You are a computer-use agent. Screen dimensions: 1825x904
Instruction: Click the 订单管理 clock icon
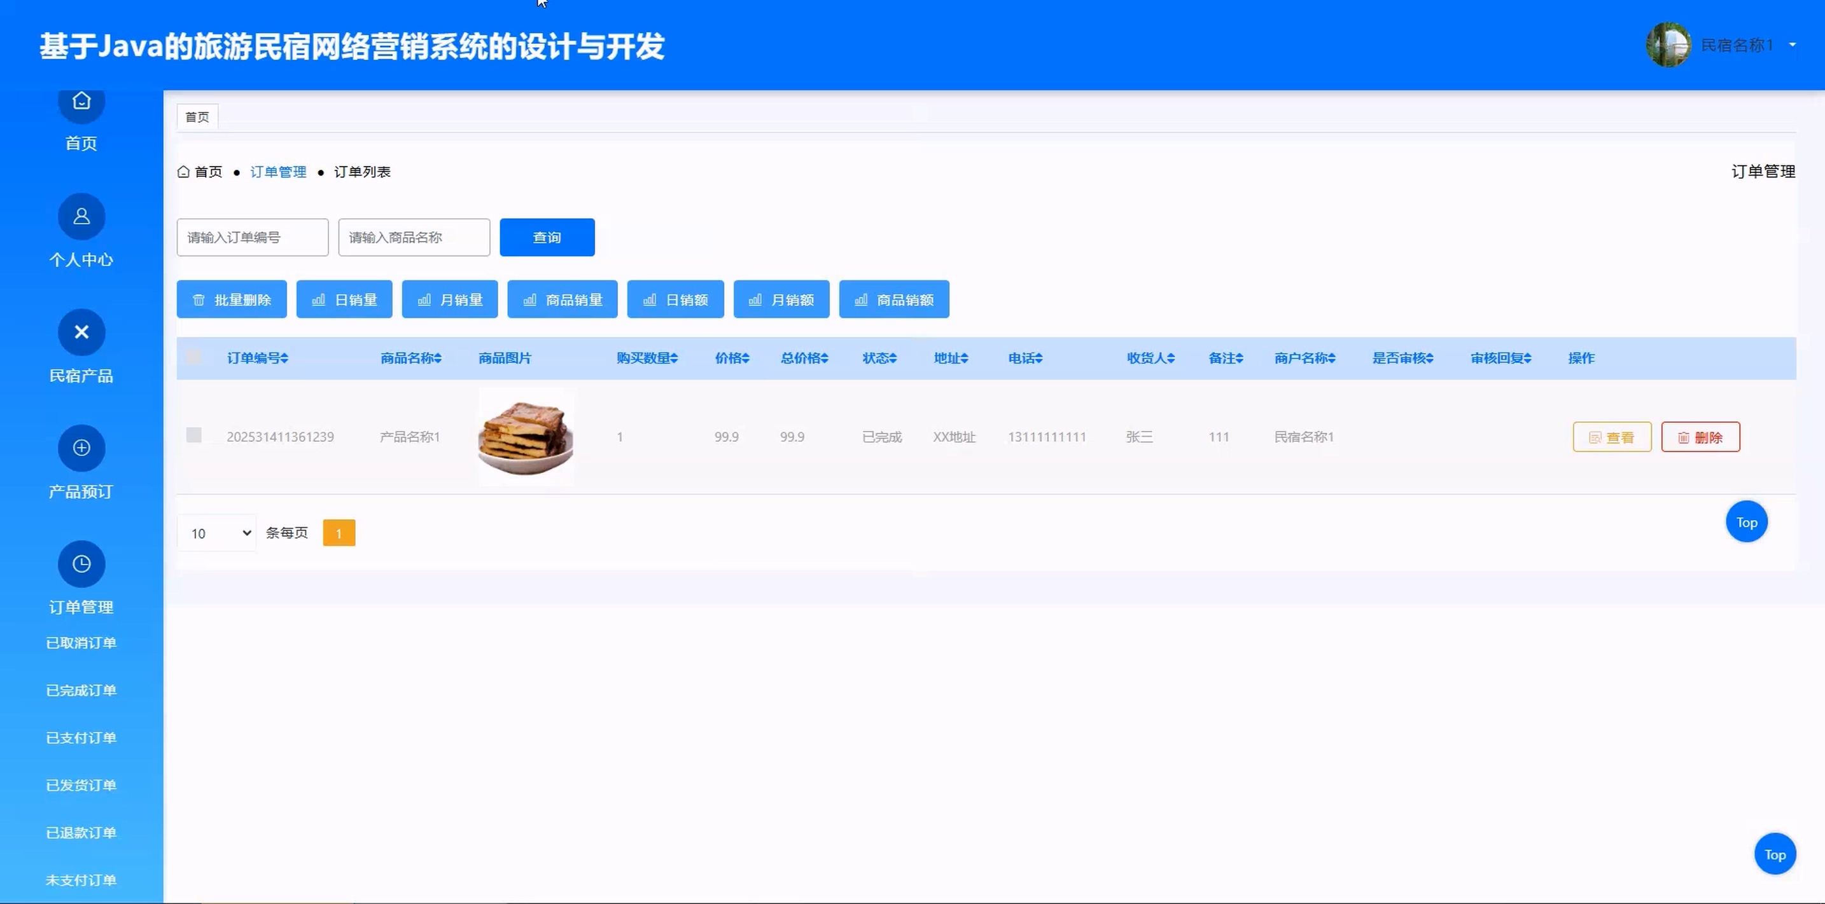click(81, 564)
